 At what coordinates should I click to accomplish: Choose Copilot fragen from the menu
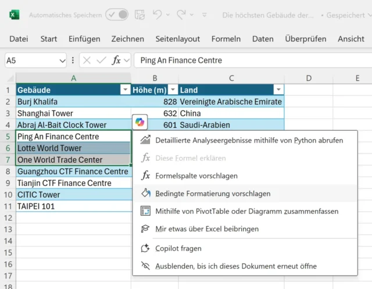178,248
